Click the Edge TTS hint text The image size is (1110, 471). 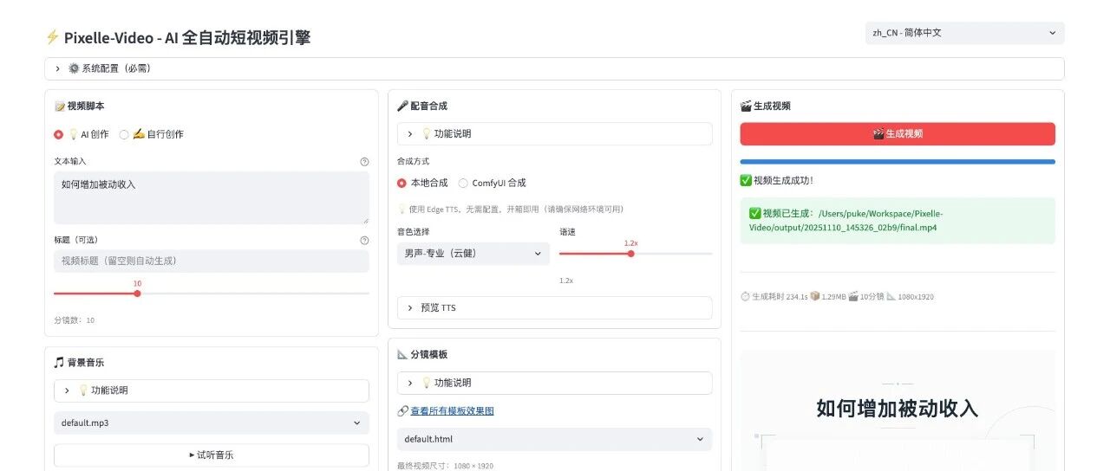click(510, 210)
